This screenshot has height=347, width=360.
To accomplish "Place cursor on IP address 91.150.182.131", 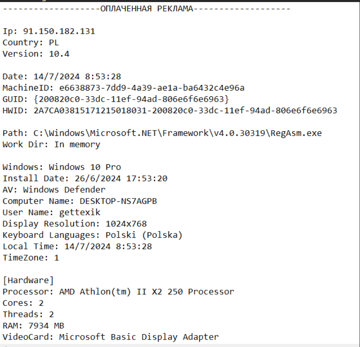I will (59, 31).
